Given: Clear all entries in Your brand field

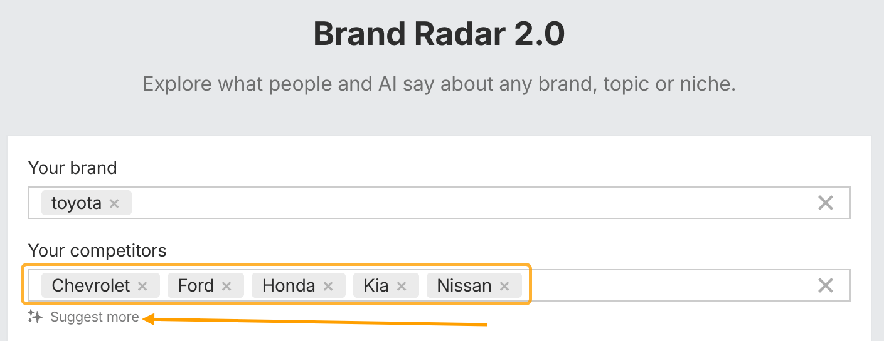Looking at the screenshot, I should 825,203.
